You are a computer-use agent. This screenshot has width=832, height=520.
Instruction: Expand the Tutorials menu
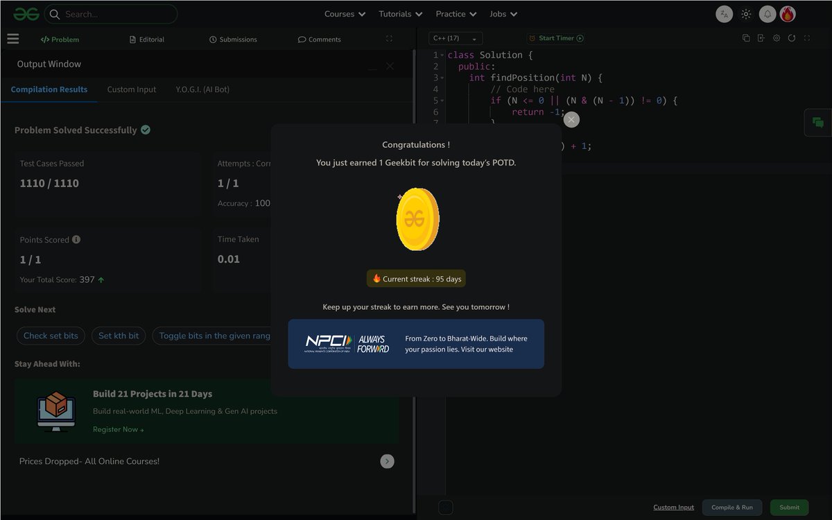pyautogui.click(x=401, y=14)
